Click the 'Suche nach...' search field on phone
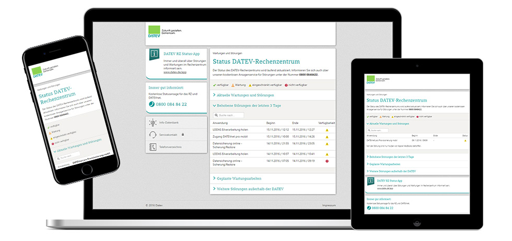The height and width of the screenshot is (241, 512). click(68, 156)
